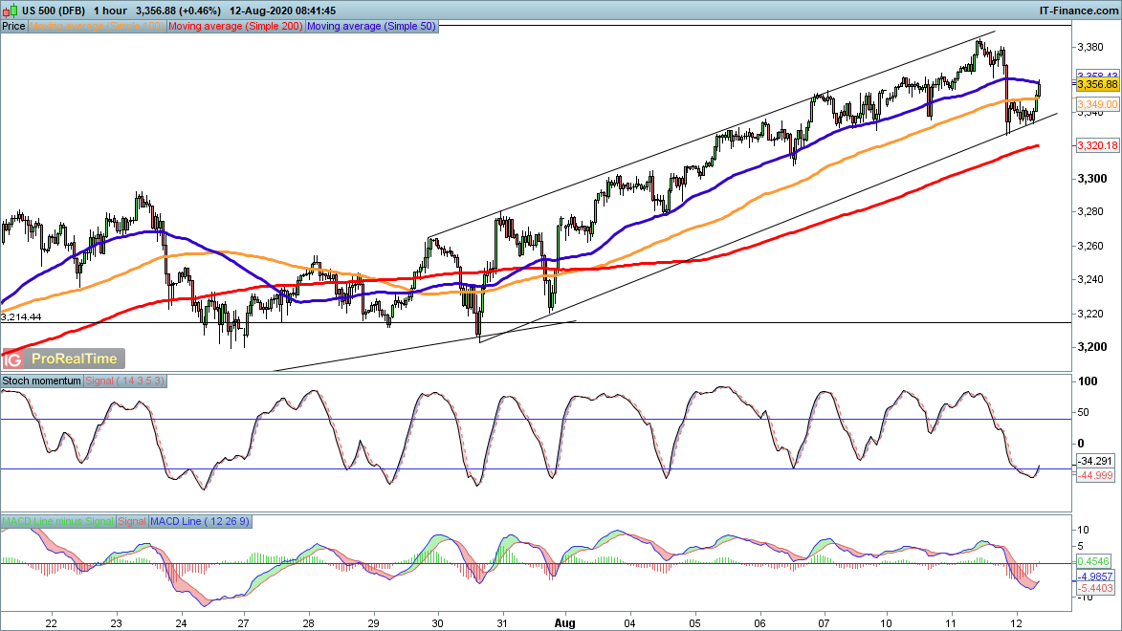This screenshot has width=1122, height=631.
Task: Click the Aug date marker on time axis
Action: tap(567, 620)
